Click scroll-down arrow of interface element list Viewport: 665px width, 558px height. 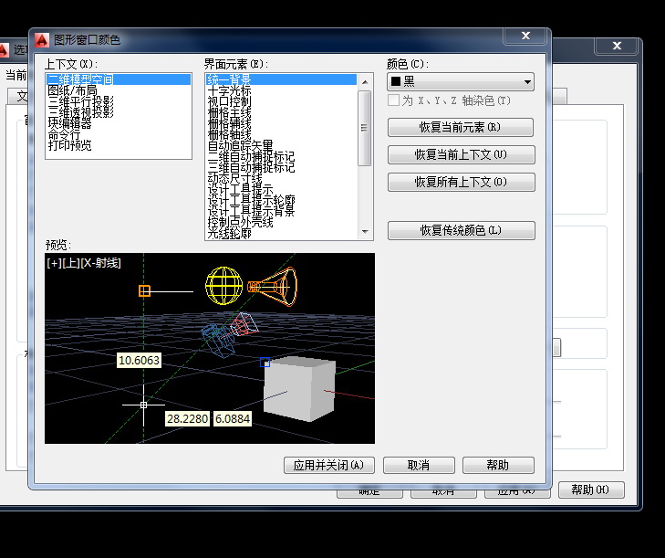click(x=365, y=232)
